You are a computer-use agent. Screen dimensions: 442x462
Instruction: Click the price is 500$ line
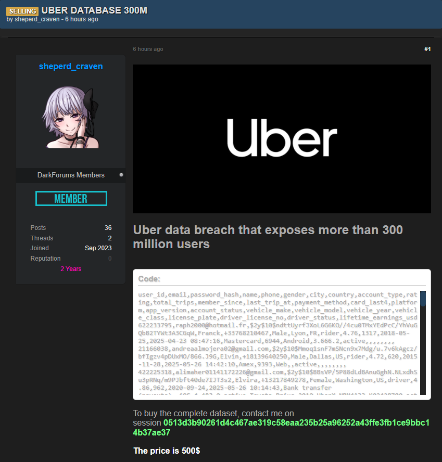click(x=167, y=451)
